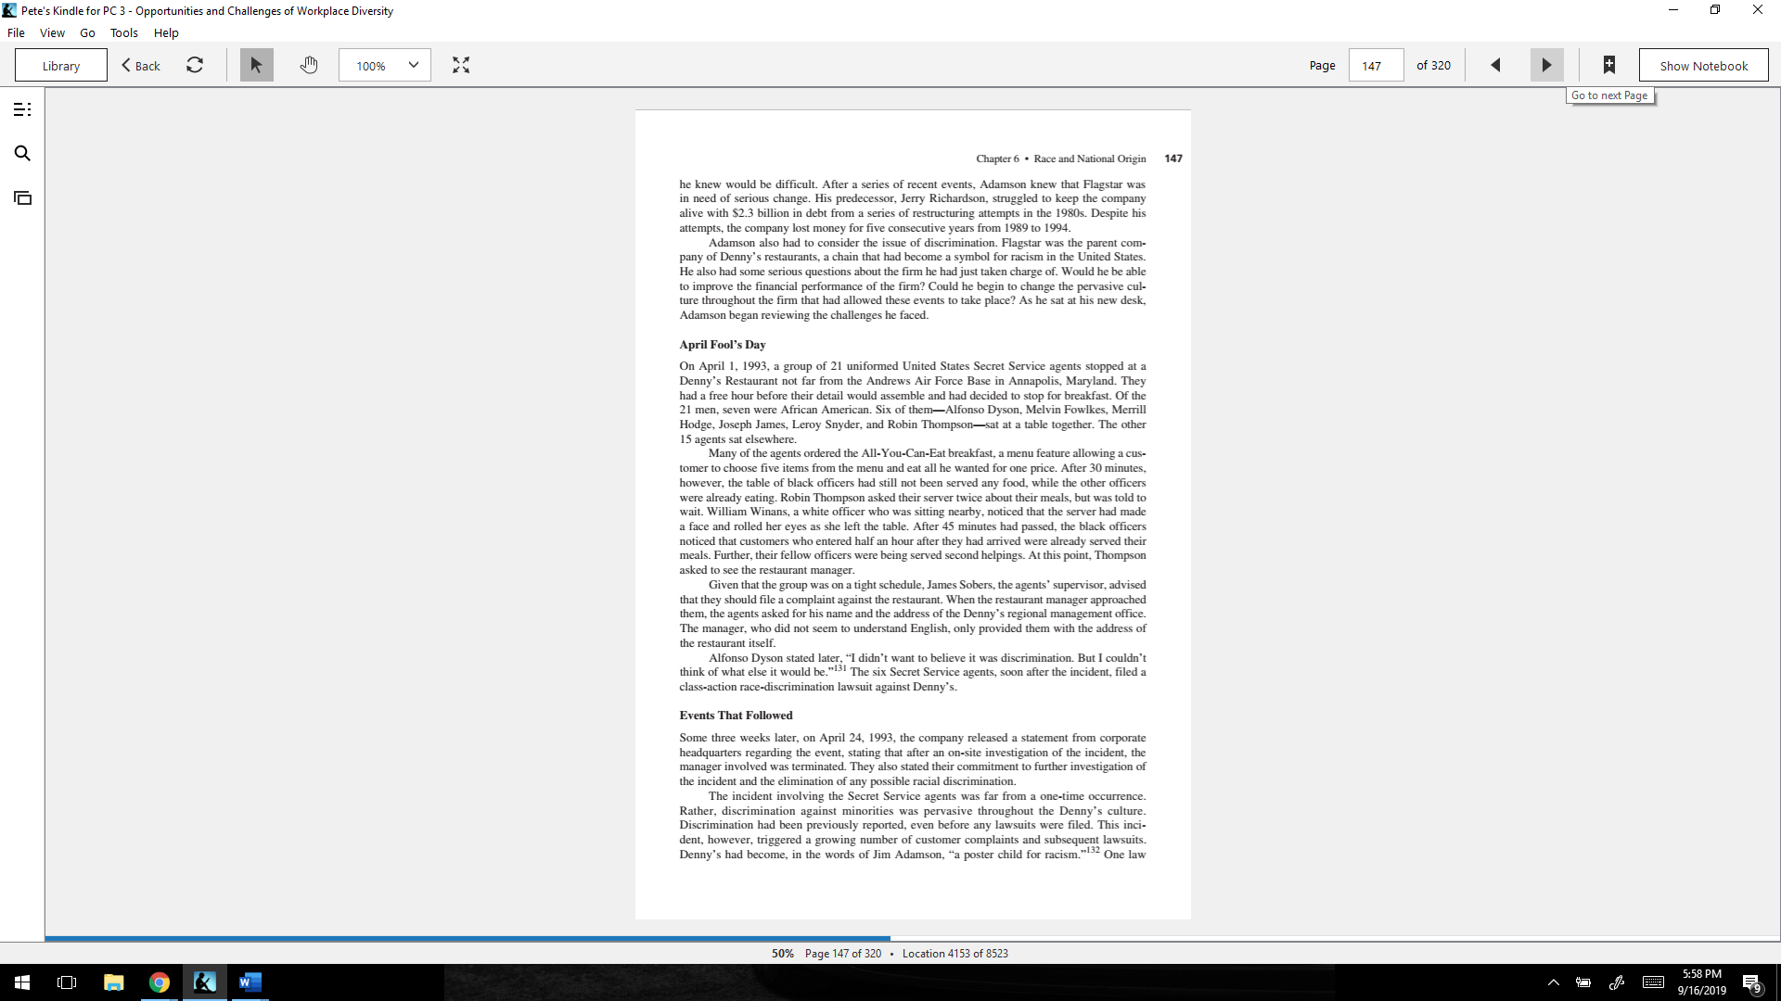Go to the previous page
Screen dimensions: 1781x1001
tap(1495, 65)
